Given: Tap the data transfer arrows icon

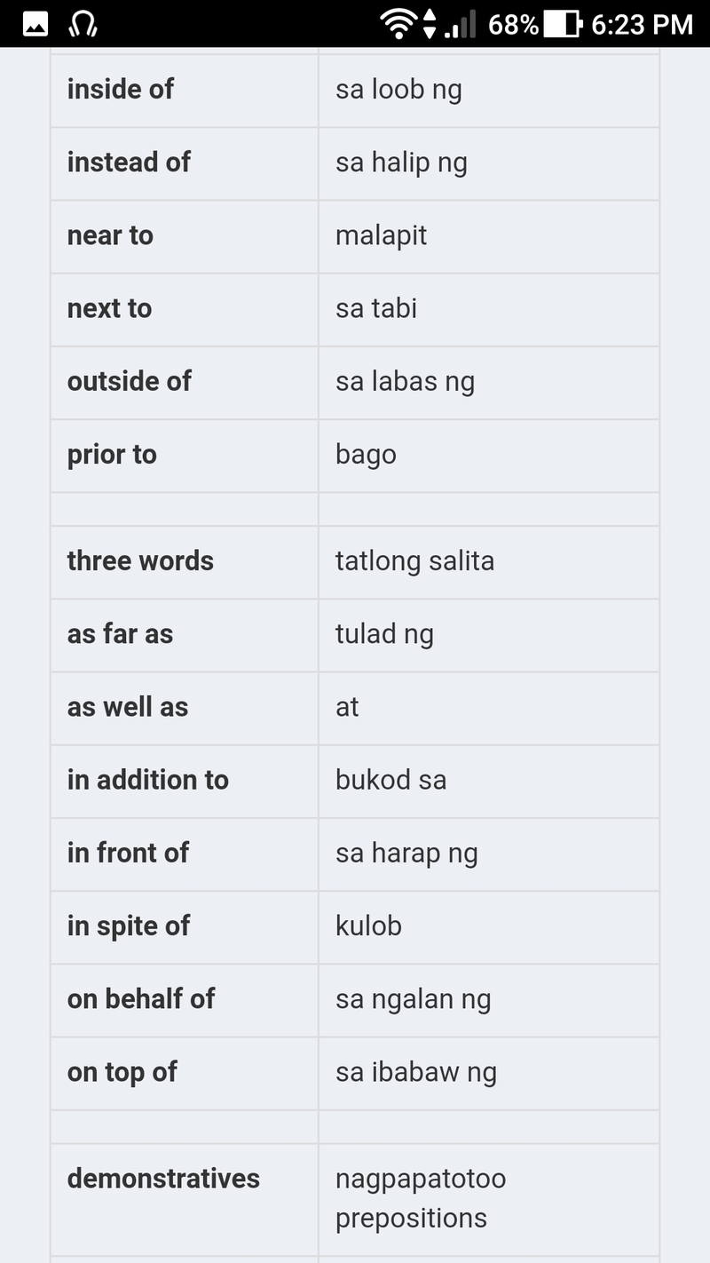Looking at the screenshot, I should (432, 24).
